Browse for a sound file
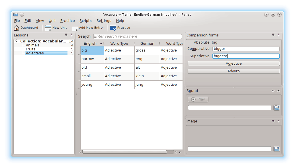This screenshot has height=168, width=295. (x=276, y=107)
